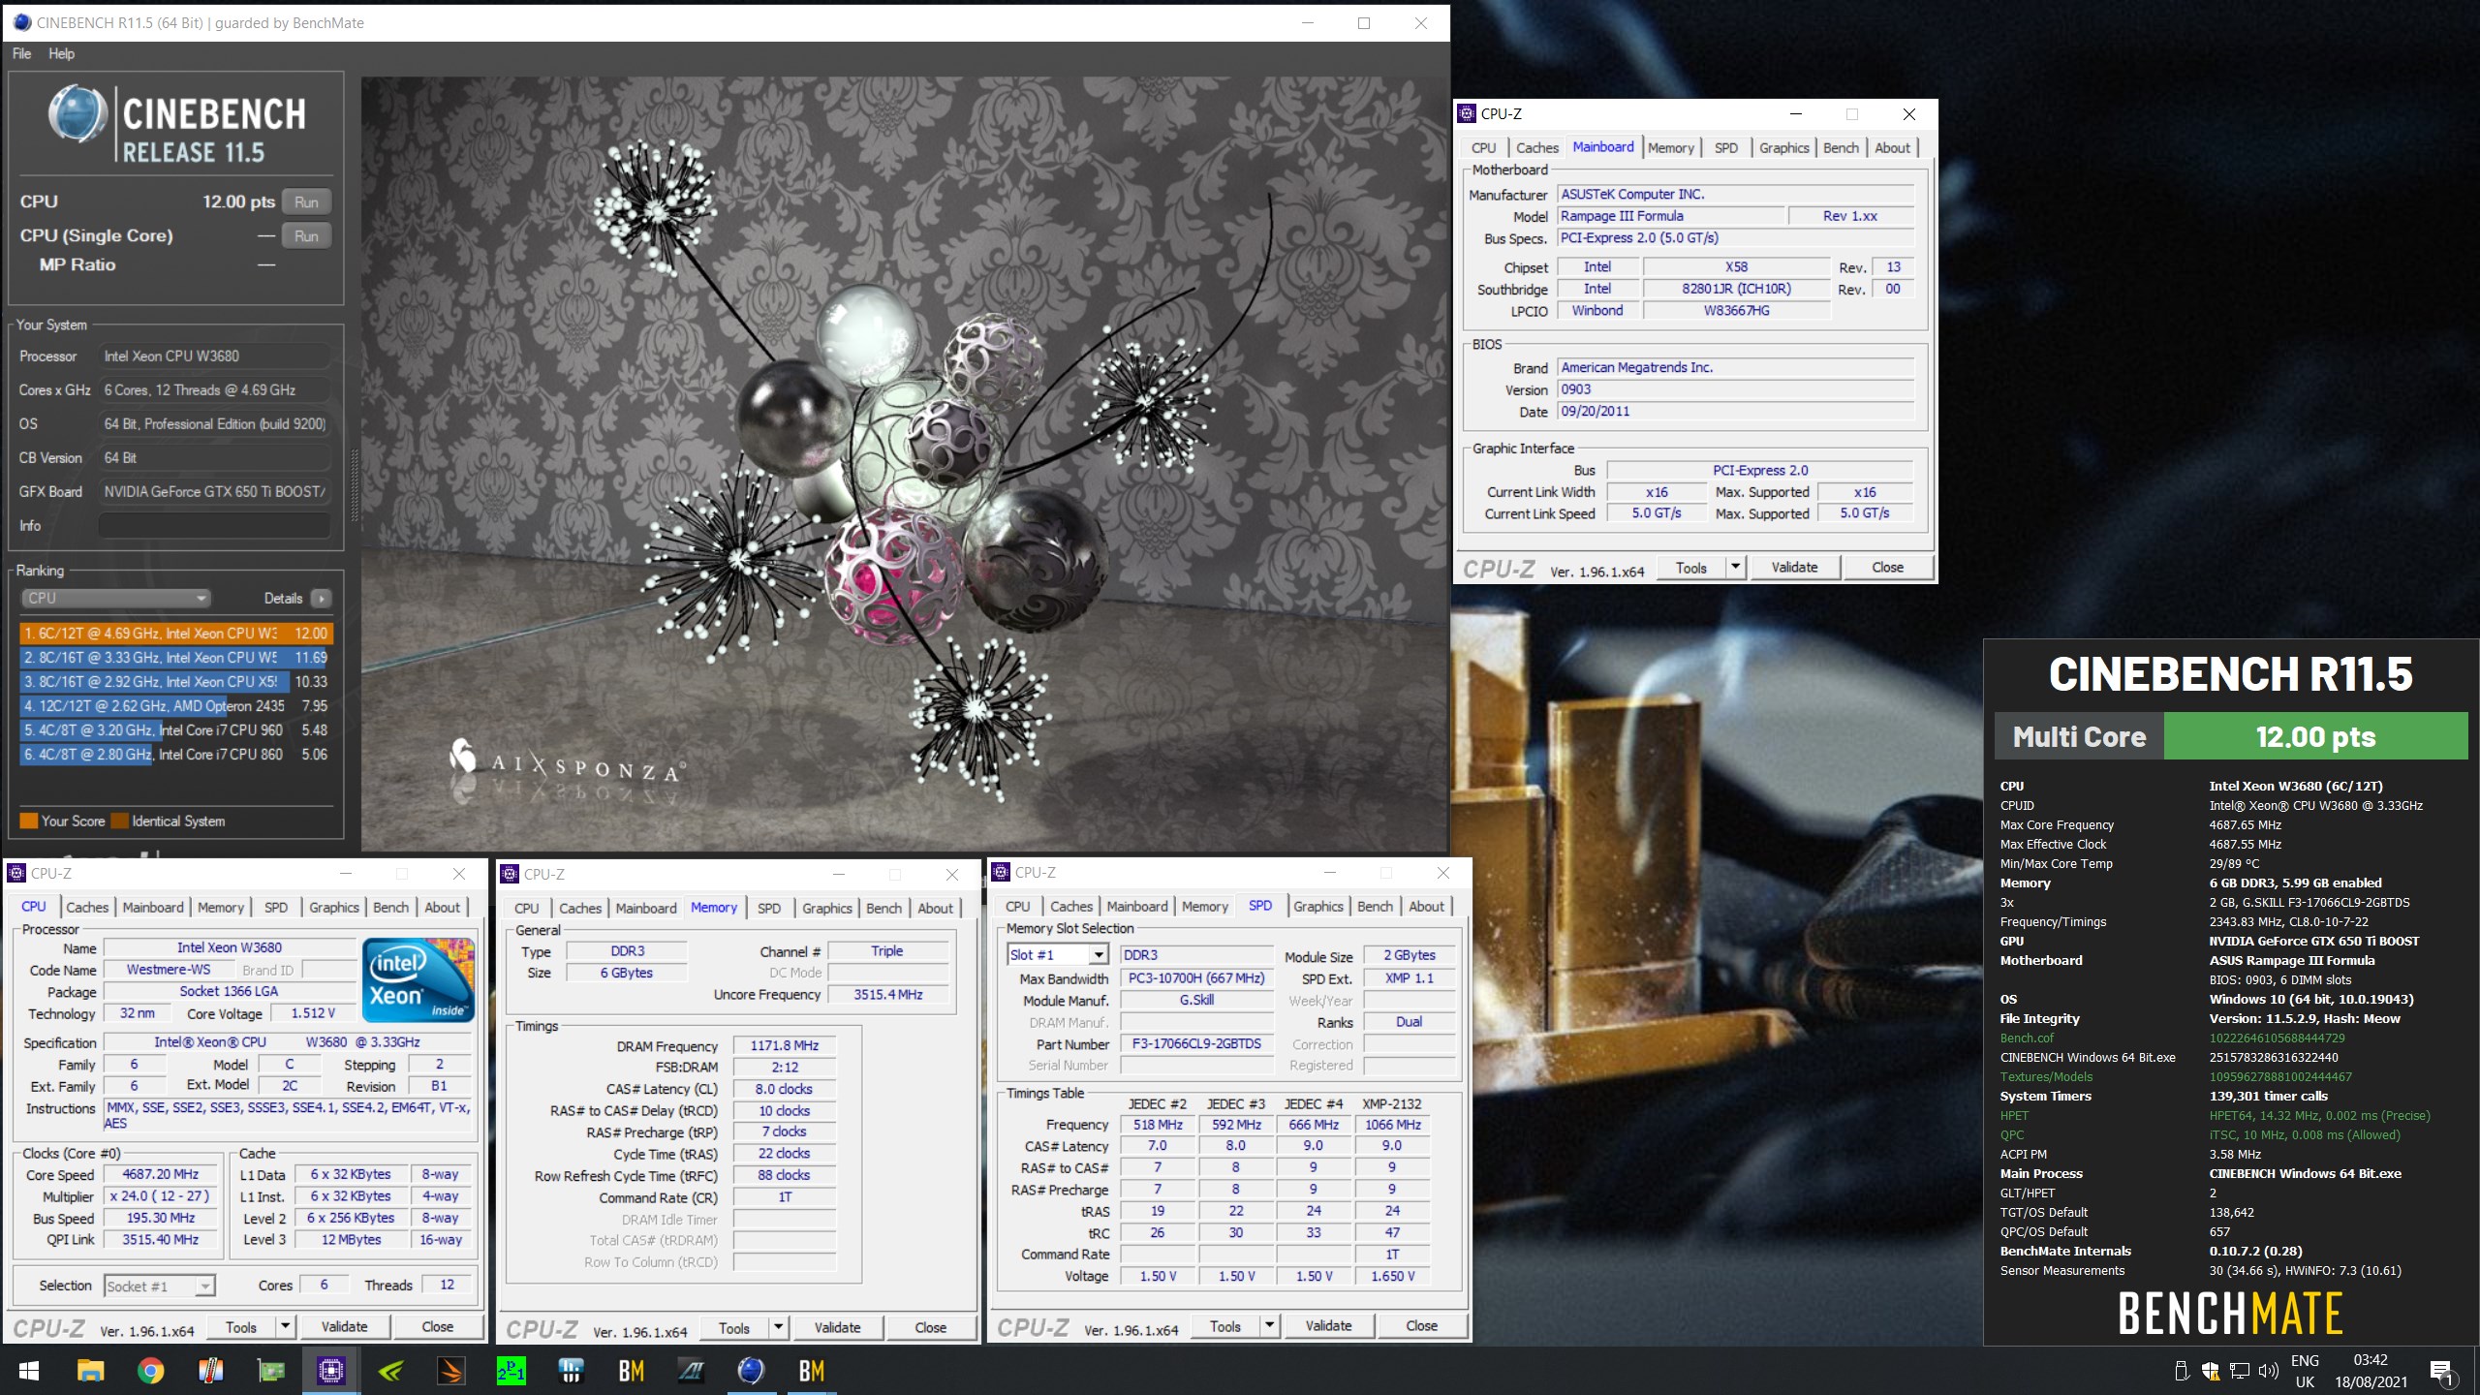Click the purple CPU-Z chip taskbar icon

[x=330, y=1371]
